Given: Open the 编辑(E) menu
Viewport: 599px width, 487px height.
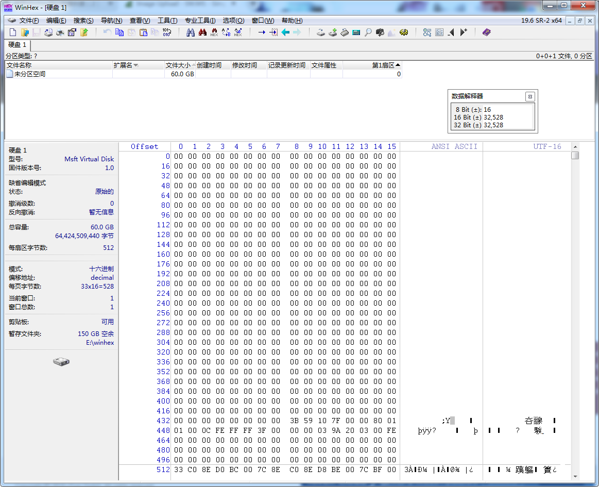Looking at the screenshot, I should 56,21.
